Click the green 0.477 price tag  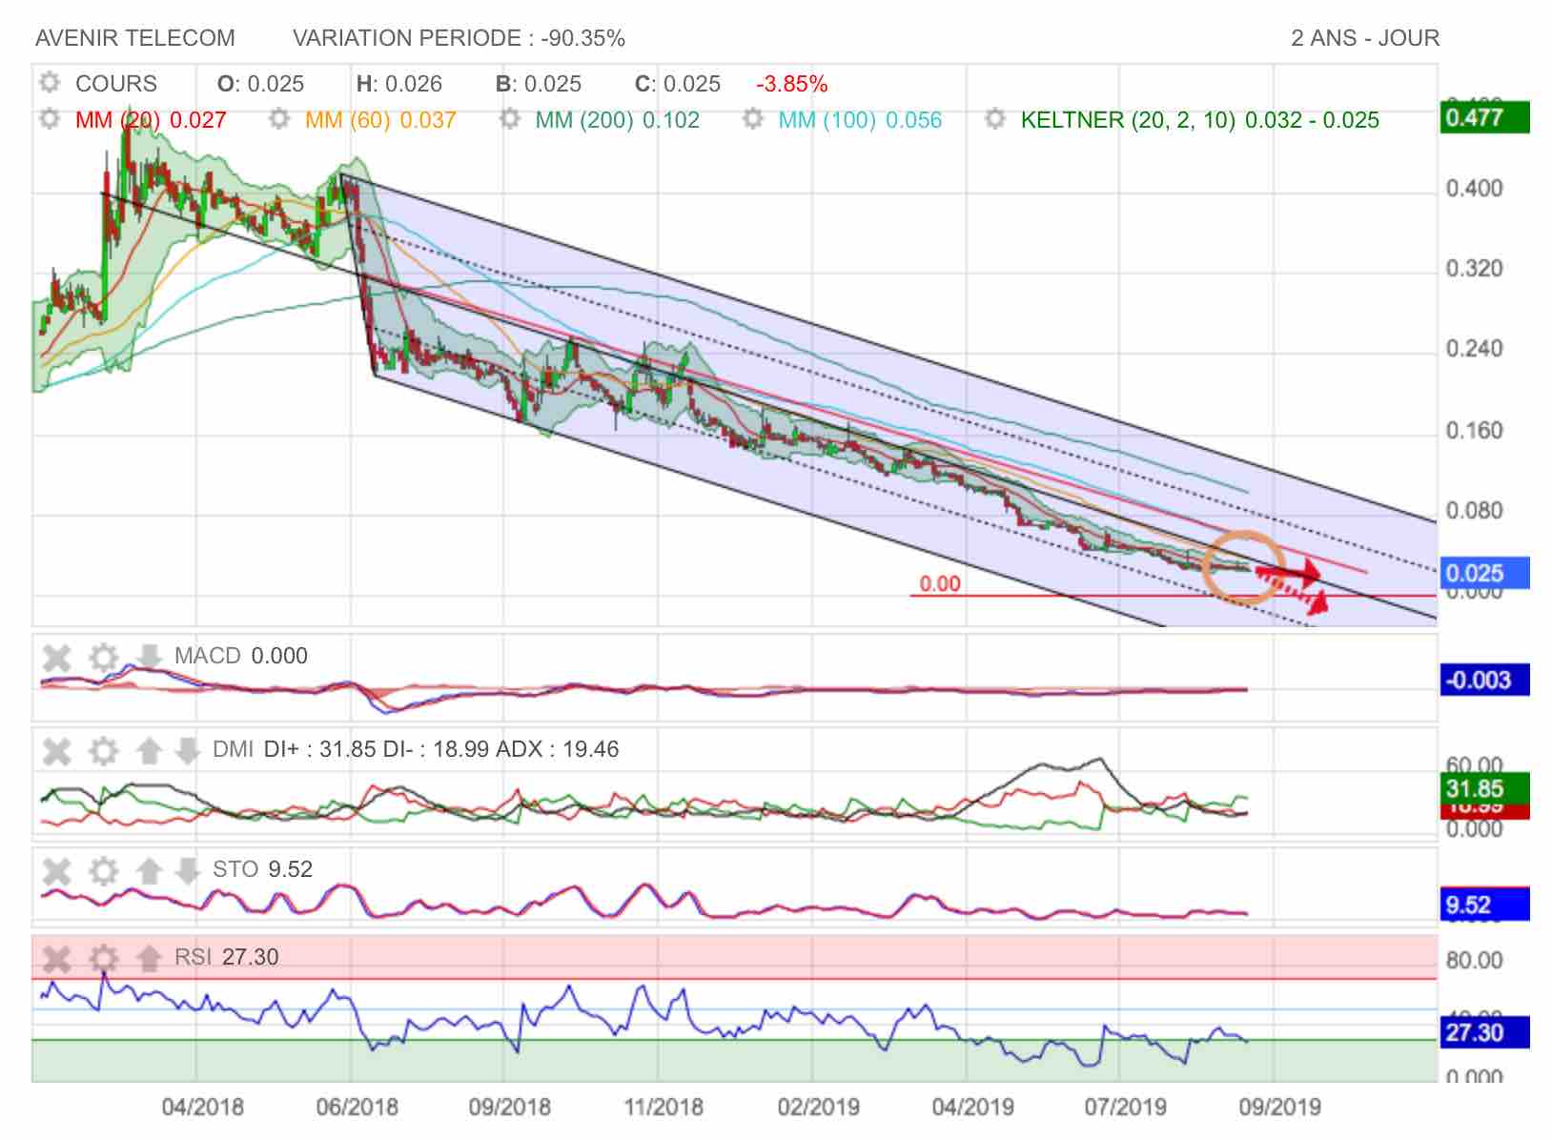pos(1484,117)
